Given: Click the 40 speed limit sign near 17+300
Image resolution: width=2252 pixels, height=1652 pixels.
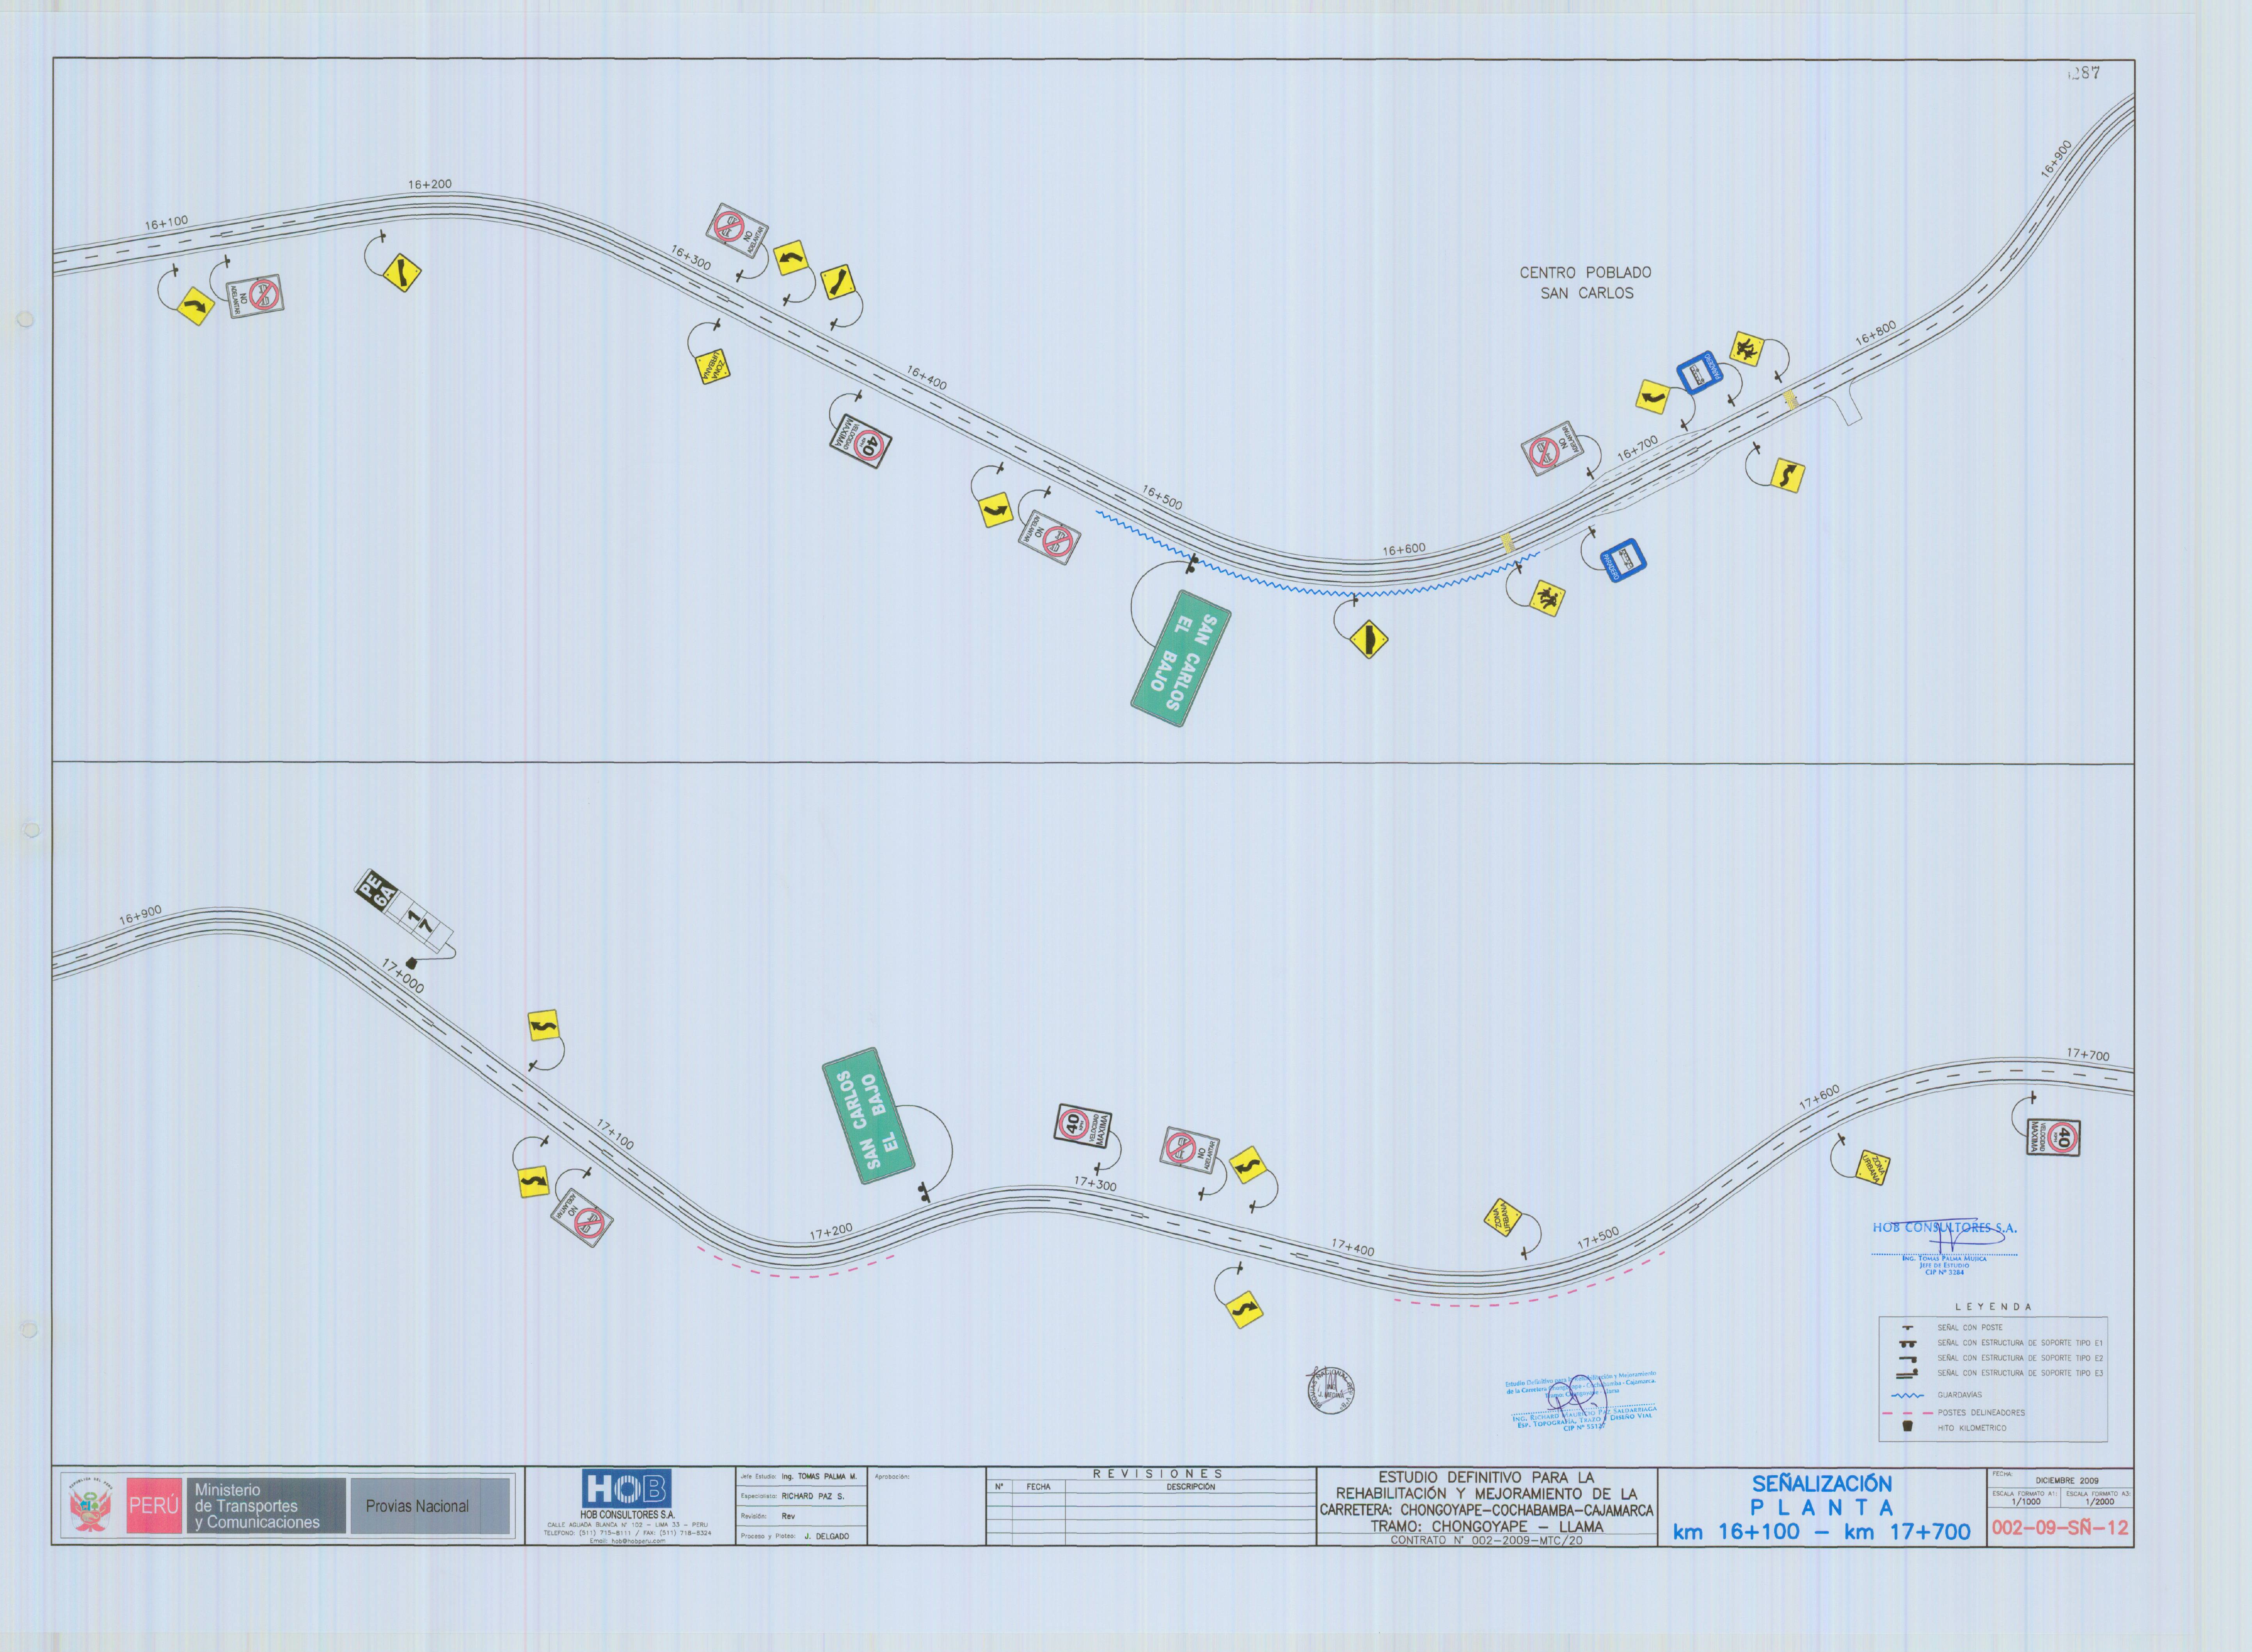Looking at the screenshot, I should (1084, 1126).
